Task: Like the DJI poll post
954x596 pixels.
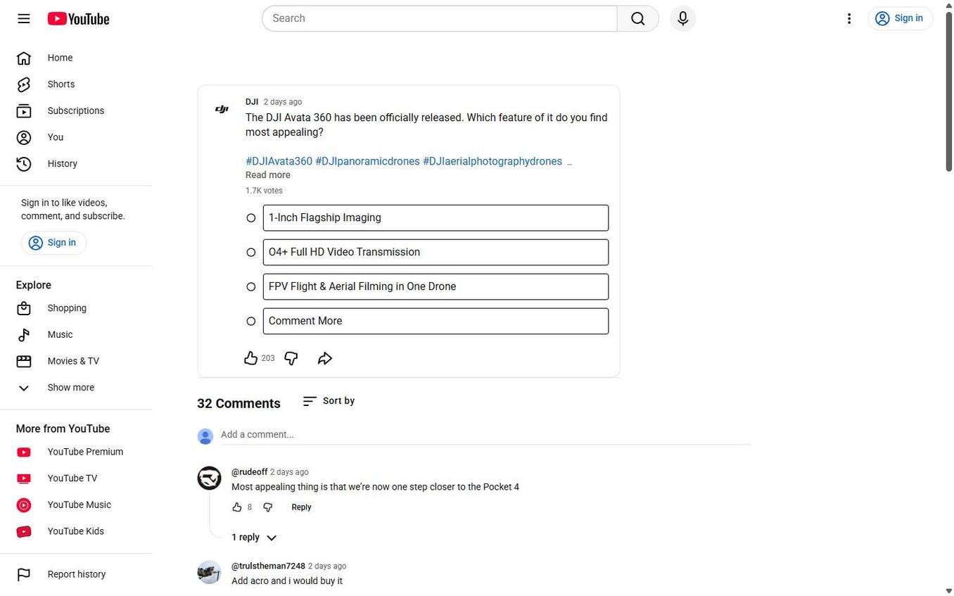Action: click(251, 358)
